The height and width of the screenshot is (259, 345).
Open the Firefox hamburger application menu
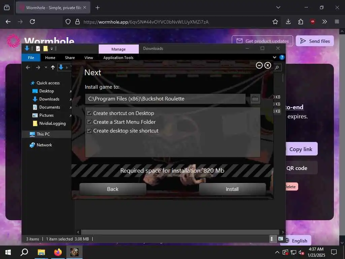coord(337,22)
